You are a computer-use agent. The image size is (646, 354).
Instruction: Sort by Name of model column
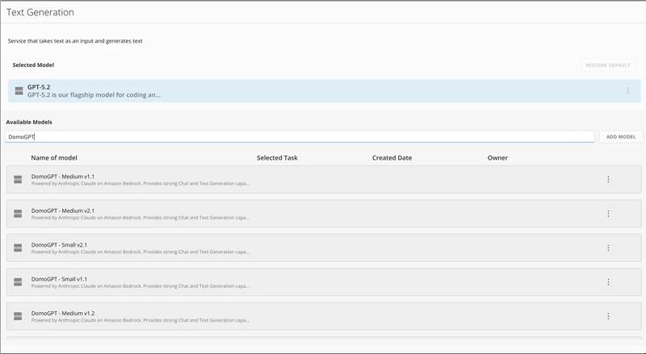(x=54, y=158)
